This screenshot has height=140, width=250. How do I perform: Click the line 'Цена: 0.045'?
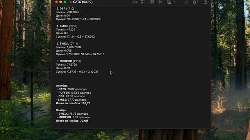(64, 51)
